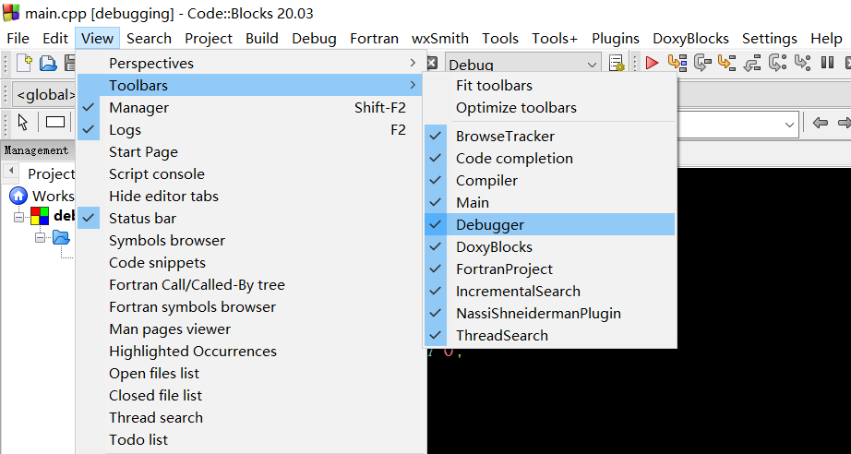
Task: Click the Management tabs left scroll arrow
Action: 10,171
